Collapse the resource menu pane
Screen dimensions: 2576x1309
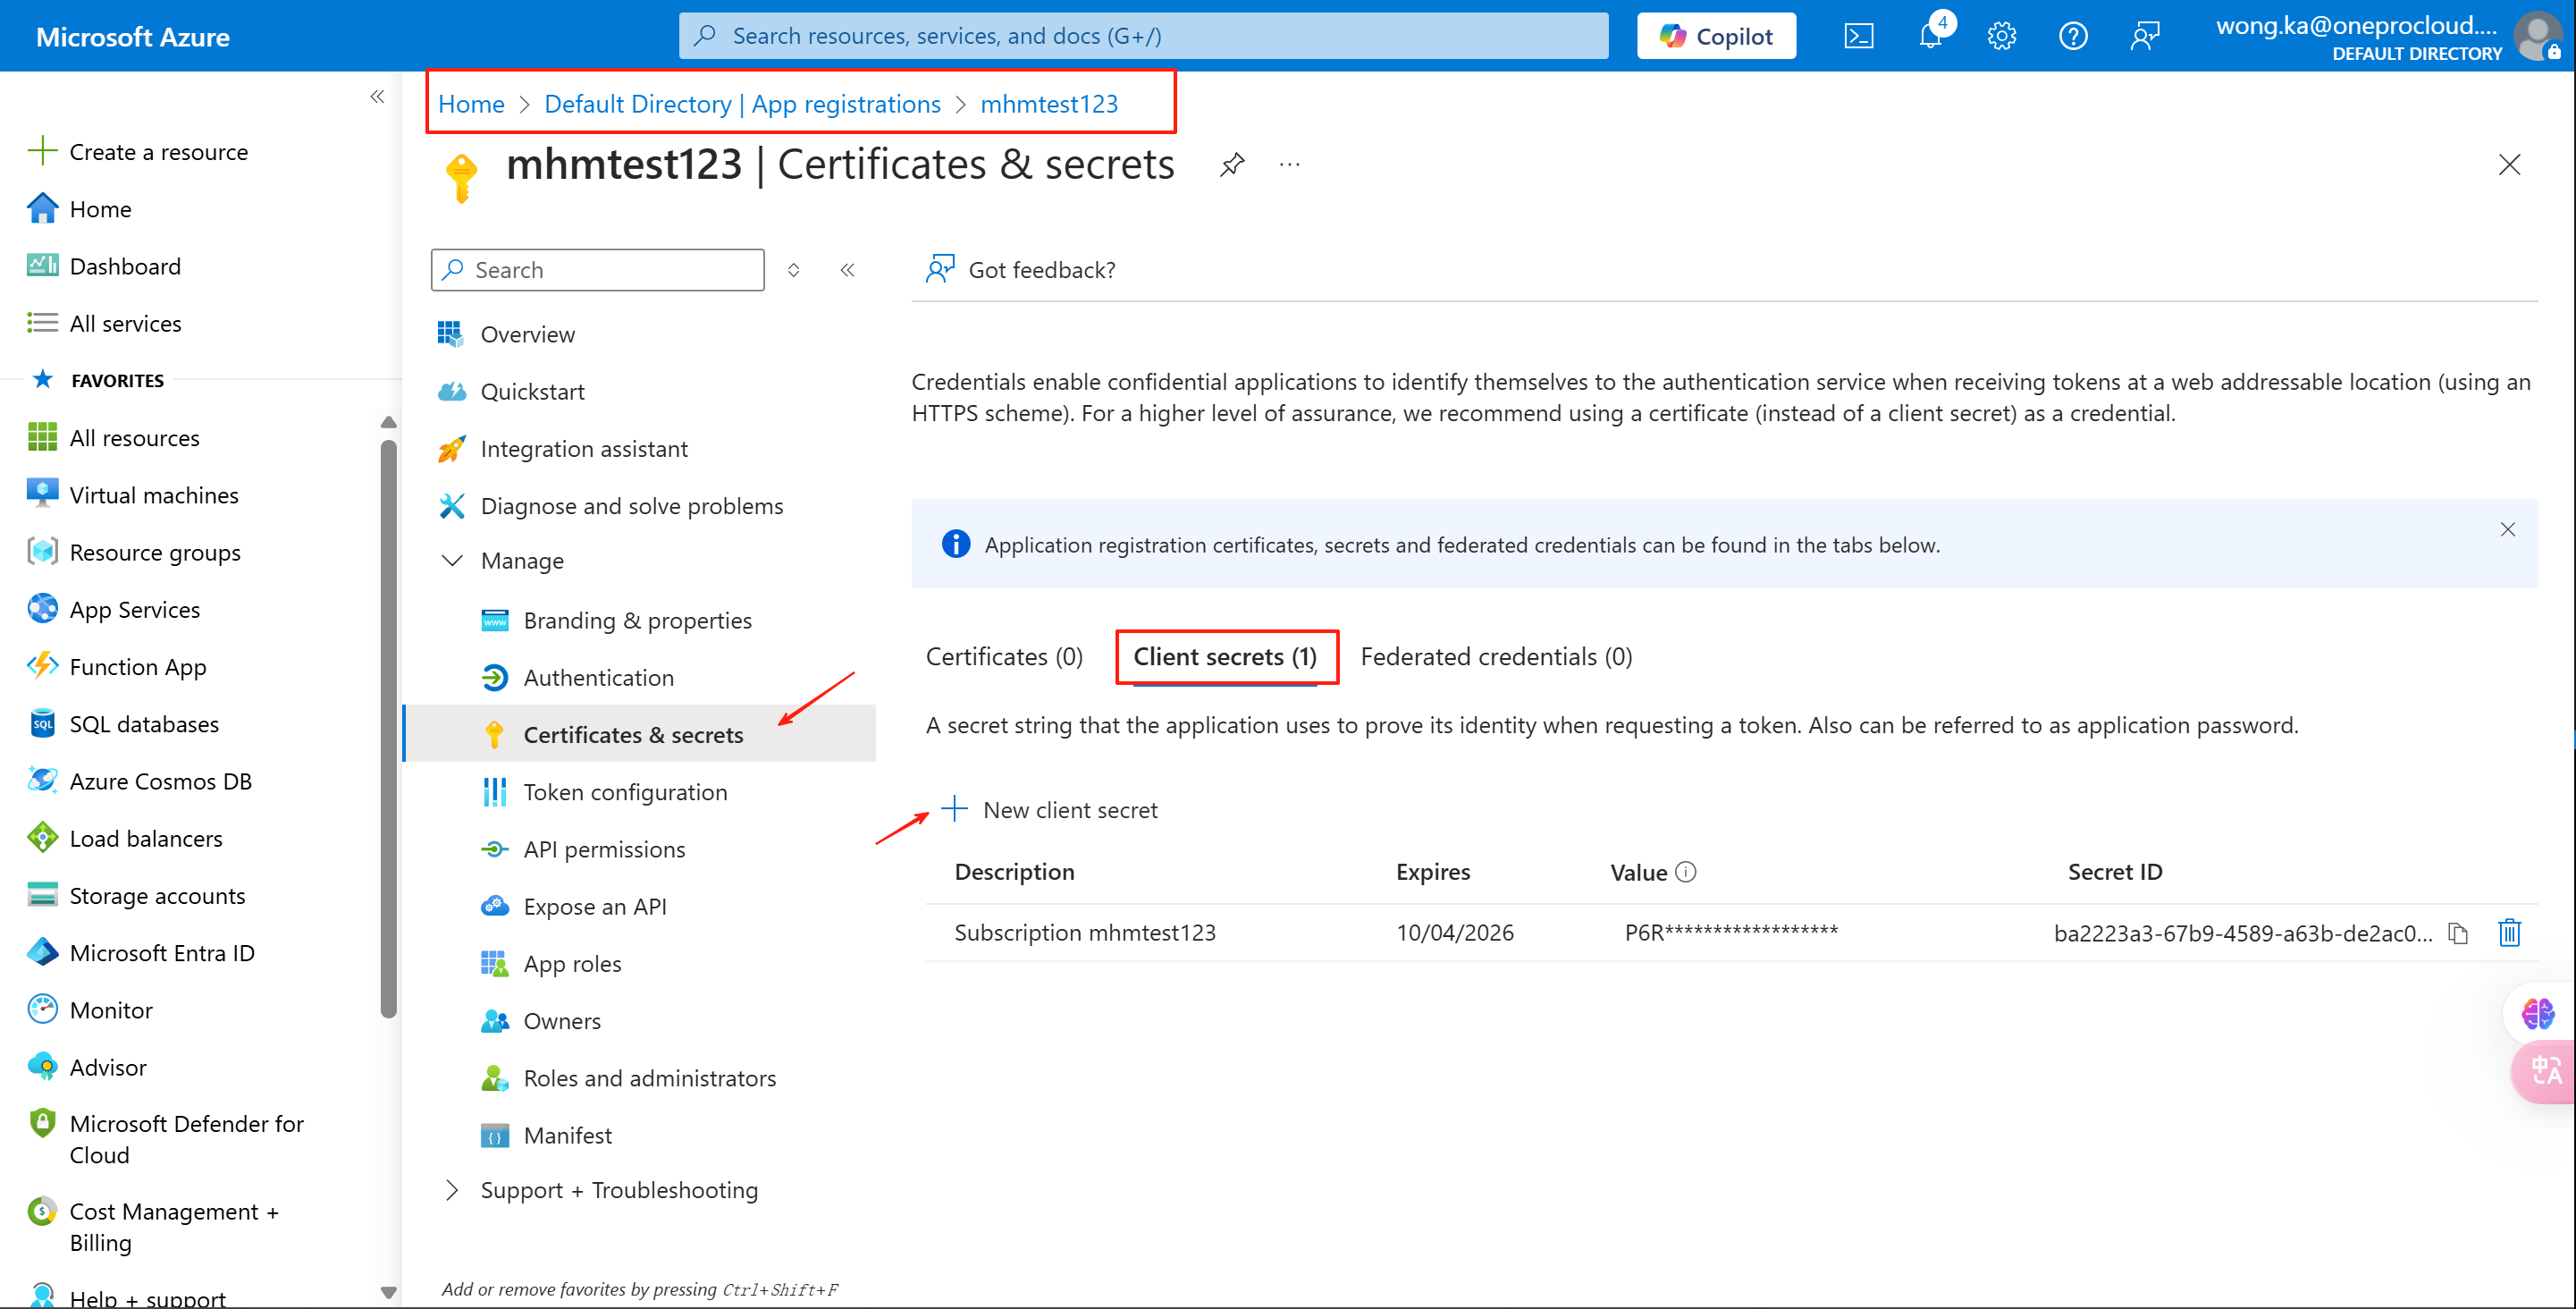[847, 270]
